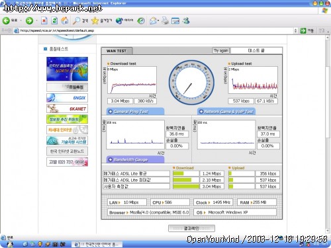331x248 pixels.
Task: Refresh the page with the Refresh icon
Action: 54,21
